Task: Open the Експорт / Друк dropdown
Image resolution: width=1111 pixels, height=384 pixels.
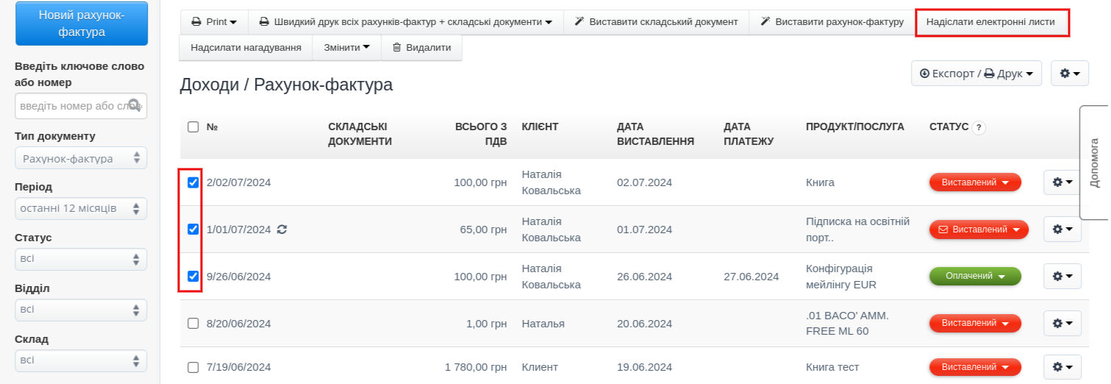Action: pos(976,74)
